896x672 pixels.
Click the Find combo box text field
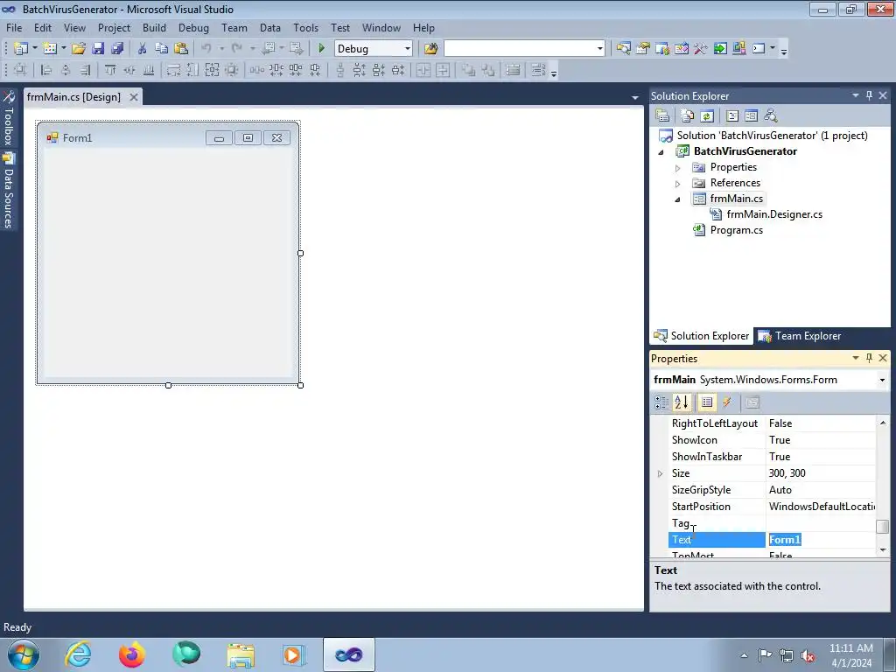coord(519,49)
